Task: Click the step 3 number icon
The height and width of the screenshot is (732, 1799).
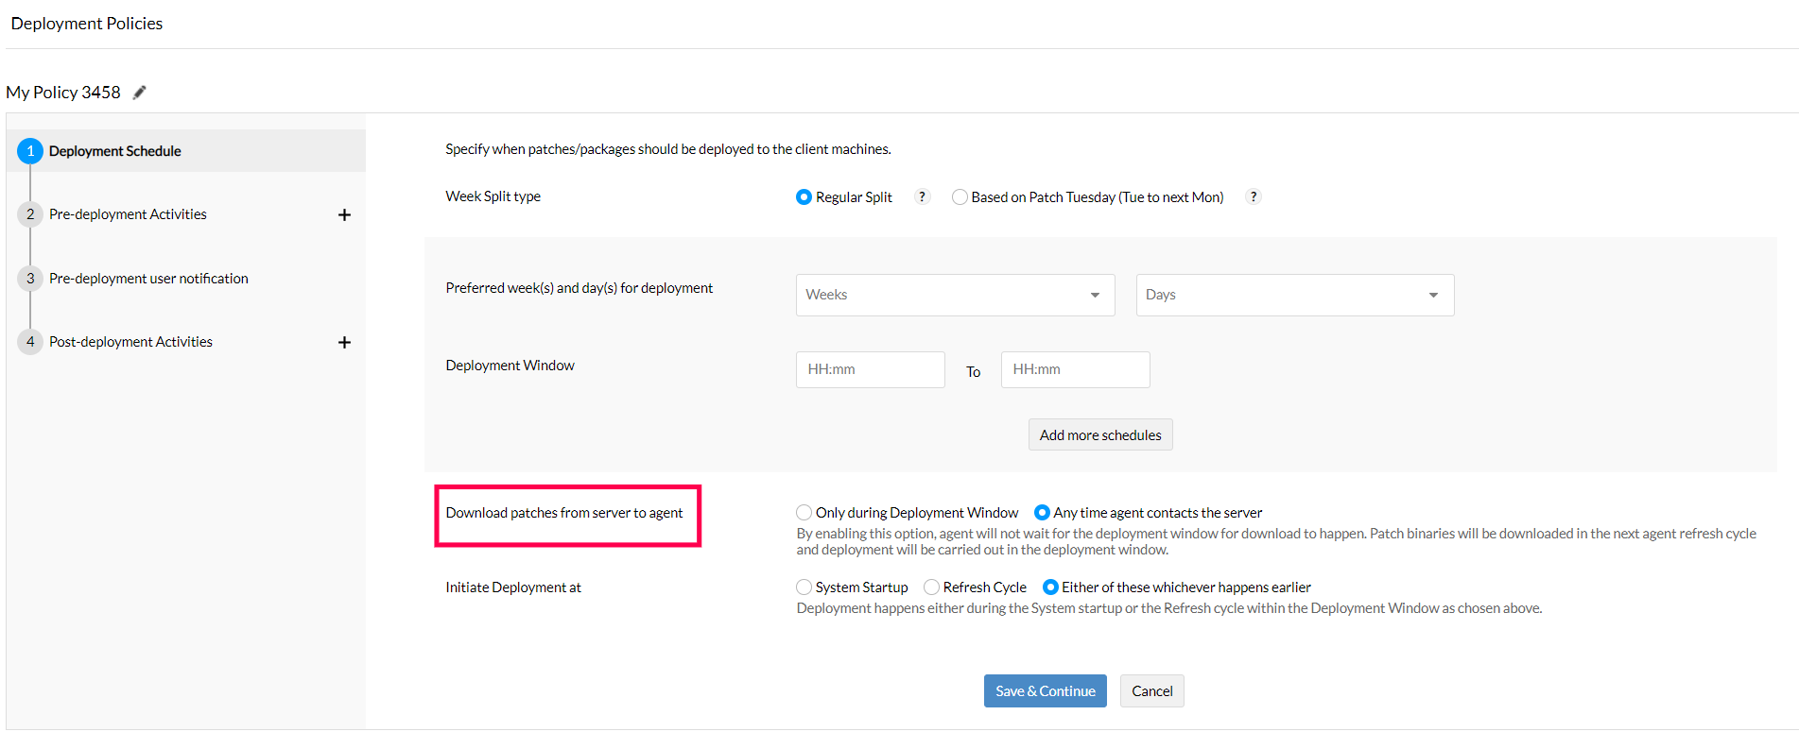Action: pyautogui.click(x=30, y=279)
